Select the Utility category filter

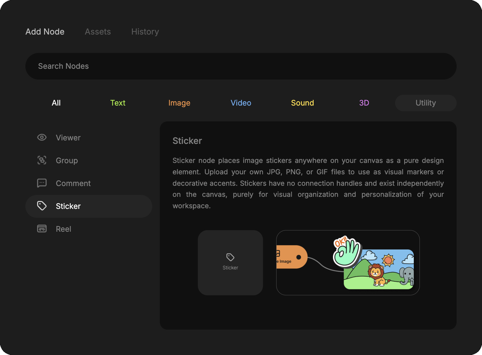pyautogui.click(x=426, y=103)
